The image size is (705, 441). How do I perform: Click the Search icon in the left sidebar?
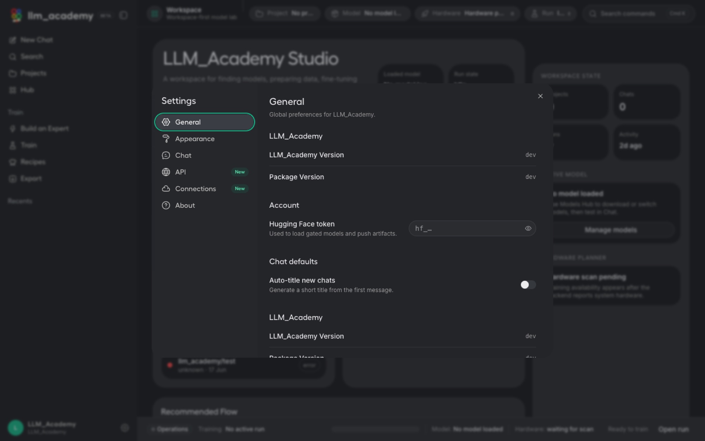coord(13,56)
